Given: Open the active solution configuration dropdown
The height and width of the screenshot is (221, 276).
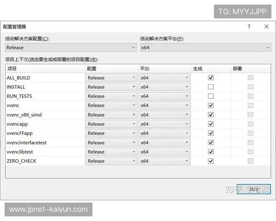Looking at the screenshot, I should (x=71, y=47).
